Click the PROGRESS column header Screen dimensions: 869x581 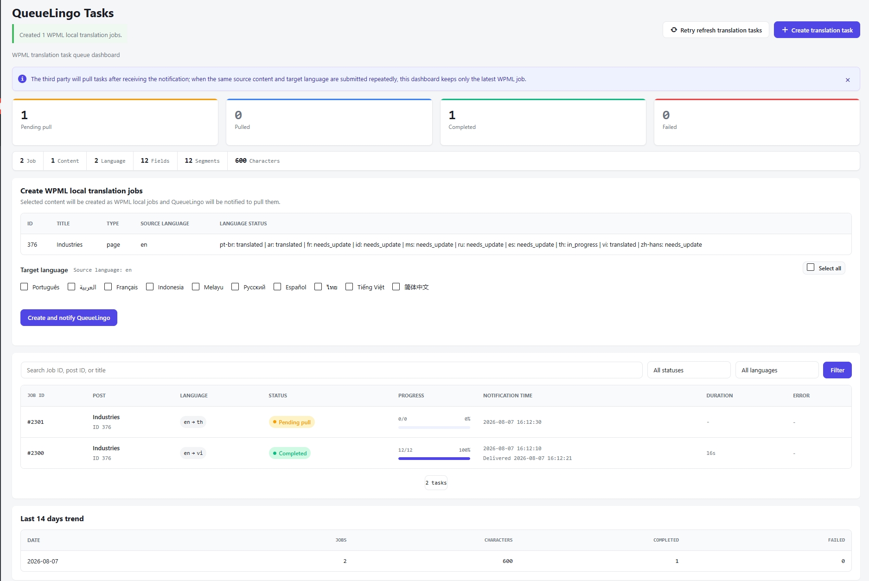point(411,396)
